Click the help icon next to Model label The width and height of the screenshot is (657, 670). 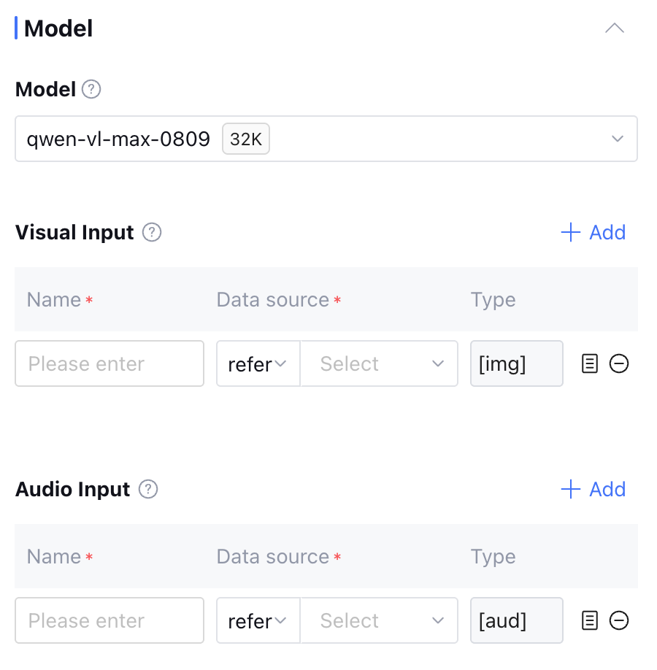point(91,90)
